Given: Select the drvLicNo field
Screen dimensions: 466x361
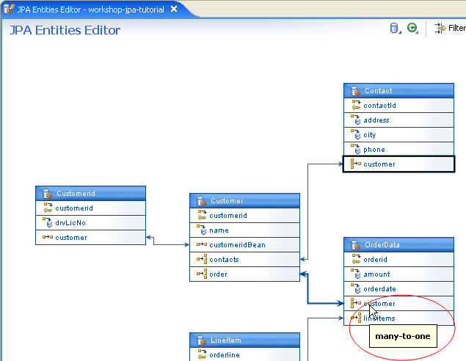Looking at the screenshot, I should [x=90, y=222].
